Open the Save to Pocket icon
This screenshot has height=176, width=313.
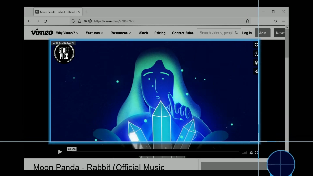[275, 21]
